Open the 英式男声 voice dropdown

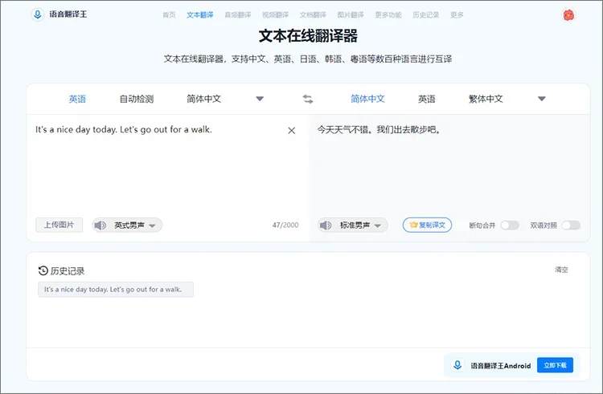pyautogui.click(x=127, y=225)
